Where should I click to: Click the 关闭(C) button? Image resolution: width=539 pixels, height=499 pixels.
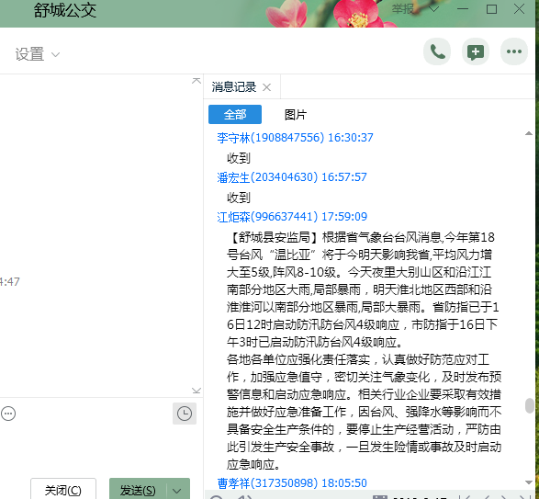tap(63, 490)
